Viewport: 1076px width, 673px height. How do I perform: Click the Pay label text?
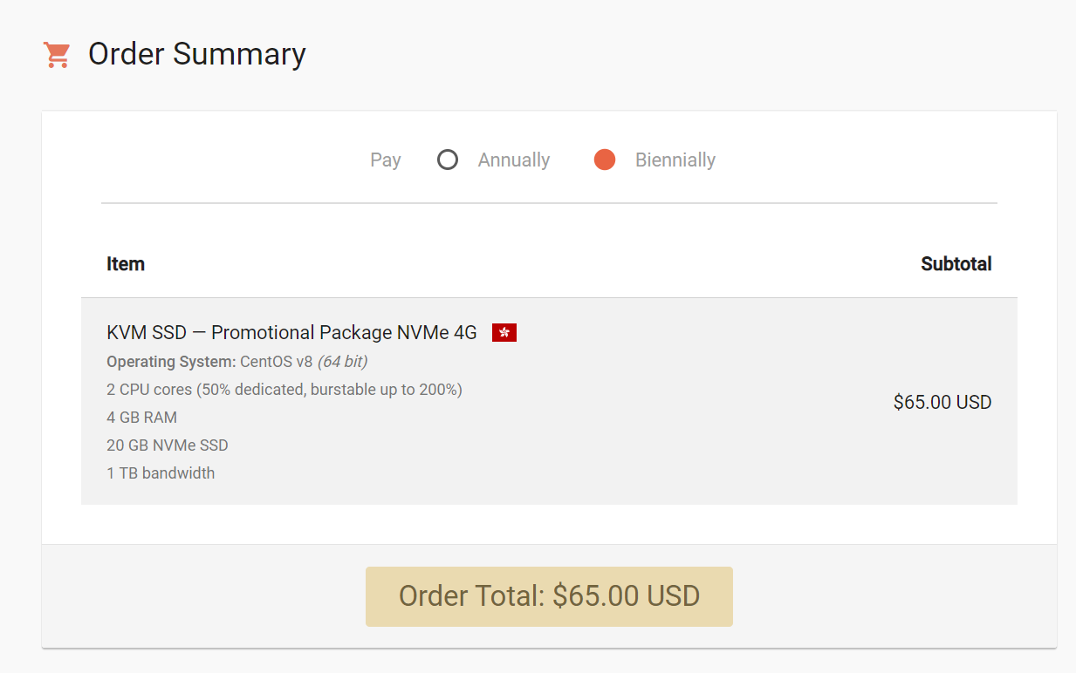tap(385, 160)
